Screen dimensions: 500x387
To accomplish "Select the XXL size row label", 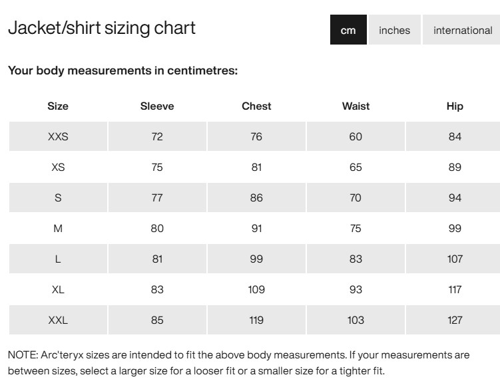I will 58,321.
